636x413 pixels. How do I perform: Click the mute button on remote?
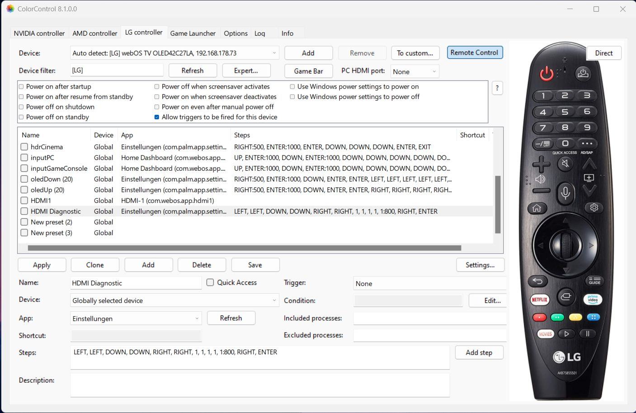coord(565,164)
